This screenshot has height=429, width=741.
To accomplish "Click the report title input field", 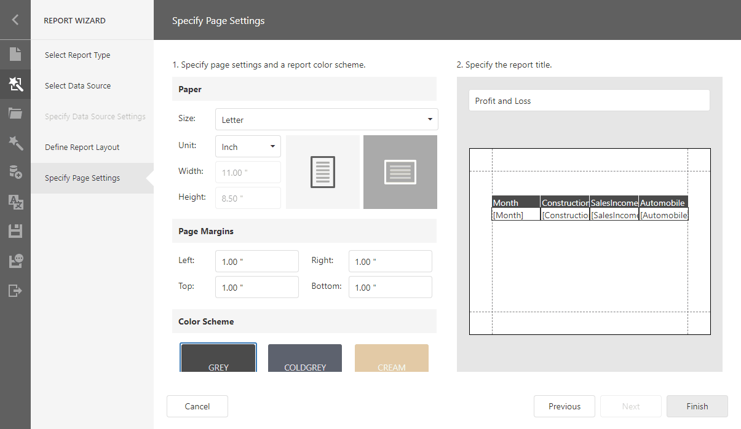I will click(x=588, y=100).
